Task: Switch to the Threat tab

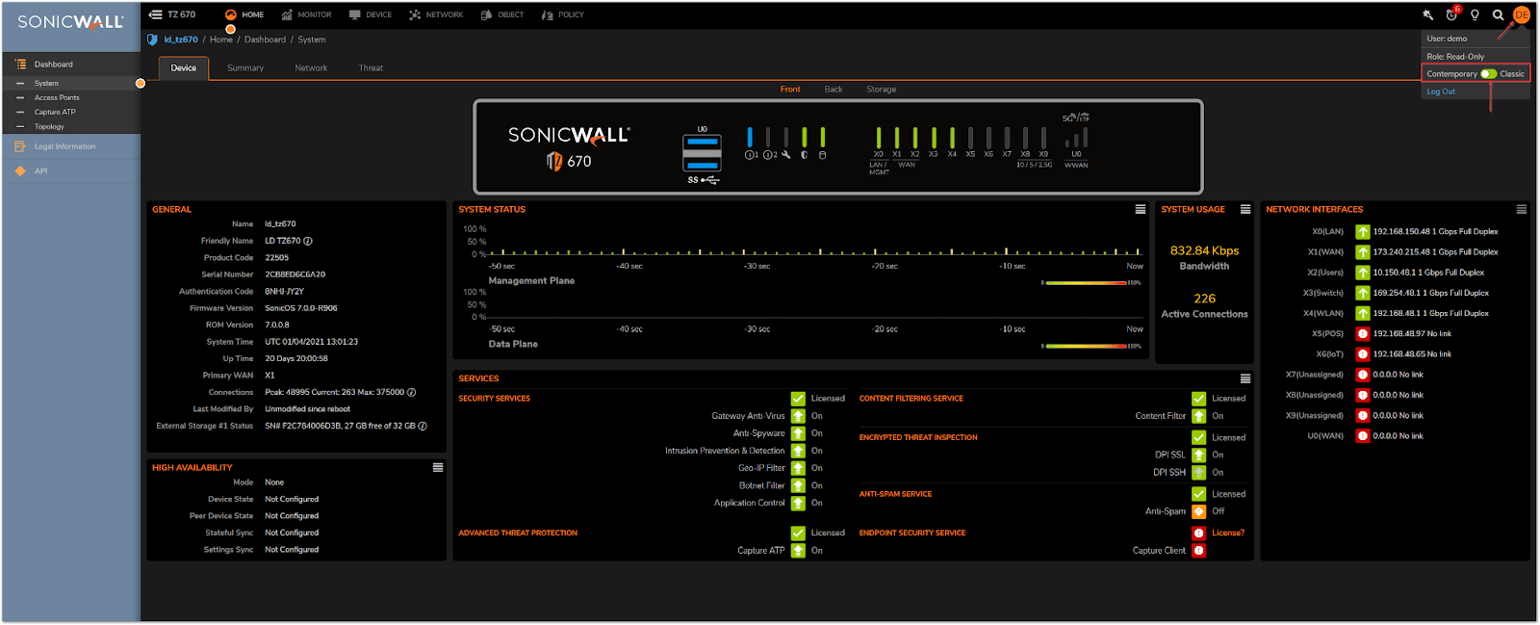Action: [x=371, y=67]
